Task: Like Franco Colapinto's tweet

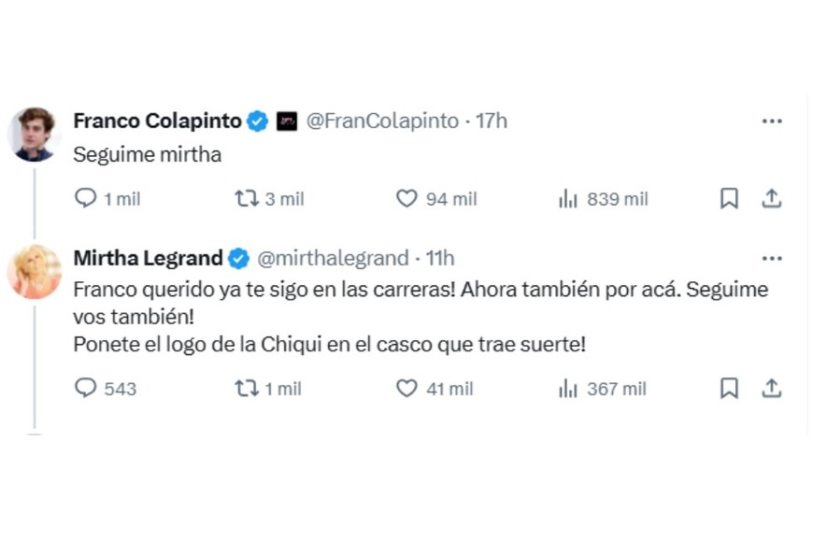Action: coord(406,198)
